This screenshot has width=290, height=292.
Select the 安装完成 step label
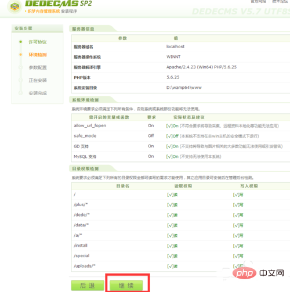38,93
